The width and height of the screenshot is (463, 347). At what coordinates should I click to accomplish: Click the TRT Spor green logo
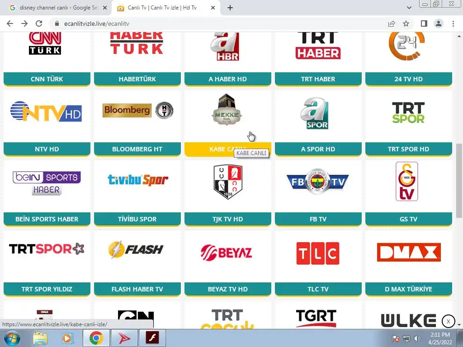pos(408,113)
